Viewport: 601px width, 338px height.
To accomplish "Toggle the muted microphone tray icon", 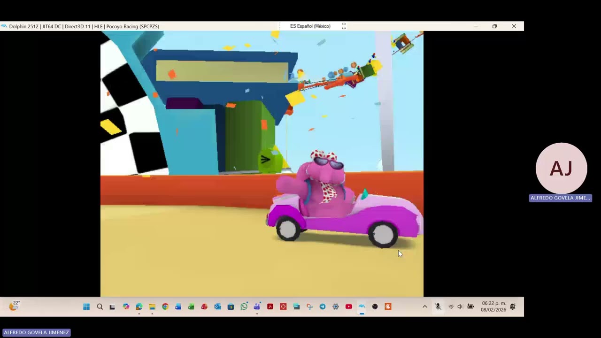I will [x=438, y=307].
